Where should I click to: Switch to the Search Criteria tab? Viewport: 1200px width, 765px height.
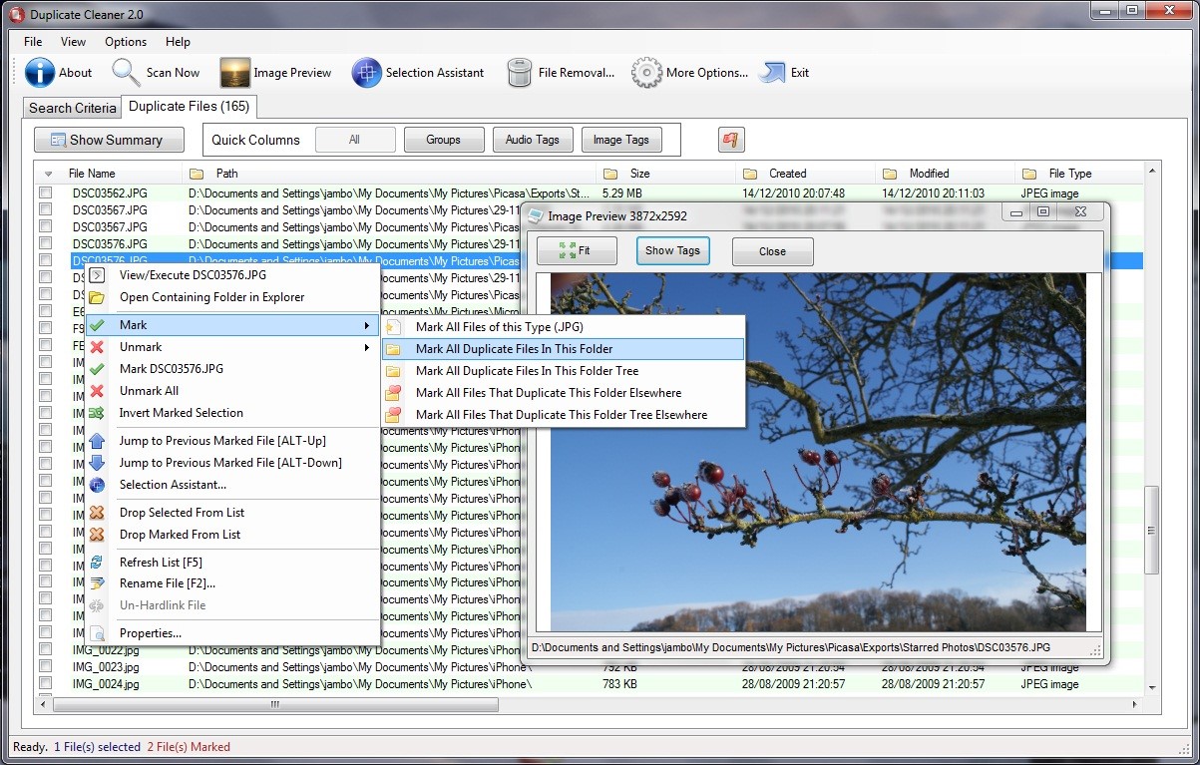point(71,107)
